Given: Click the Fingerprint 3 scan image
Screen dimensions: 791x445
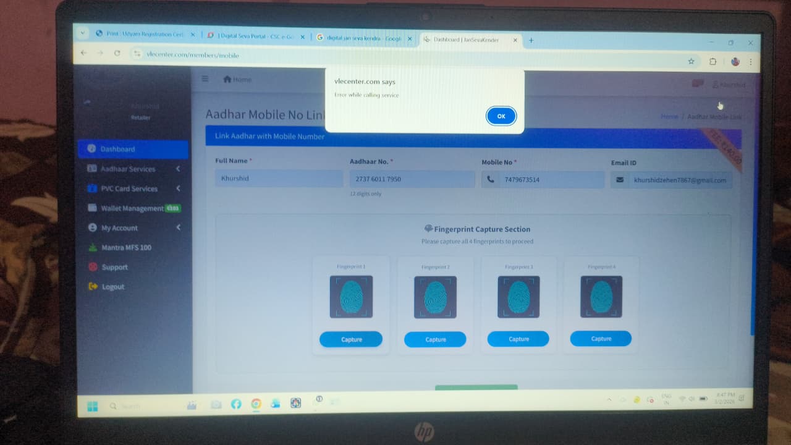Looking at the screenshot, I should coord(518,297).
